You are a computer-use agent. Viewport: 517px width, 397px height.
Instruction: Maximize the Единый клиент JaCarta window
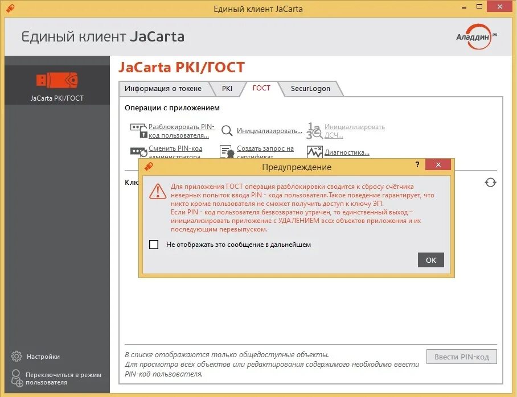point(479,6)
